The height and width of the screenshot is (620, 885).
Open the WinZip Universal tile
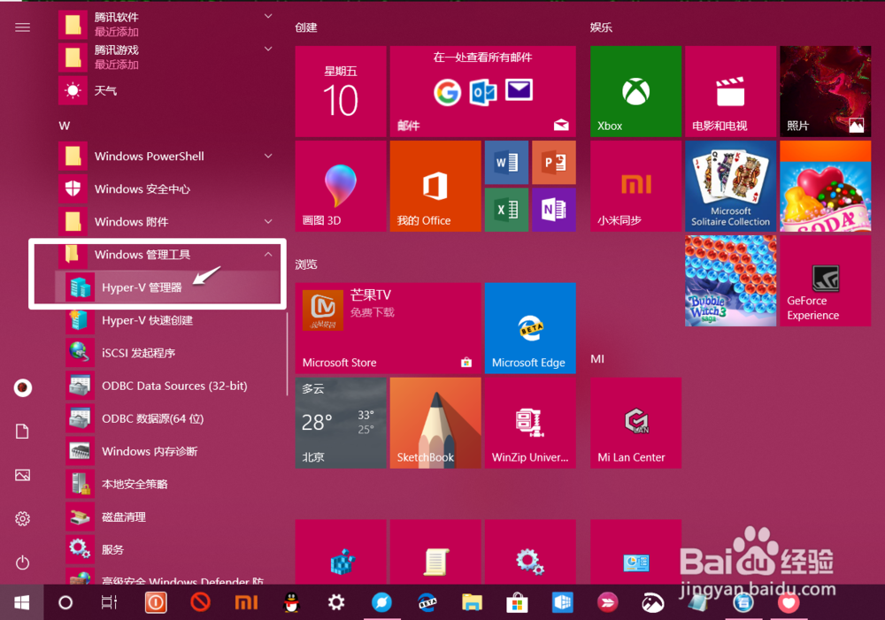tap(530, 423)
